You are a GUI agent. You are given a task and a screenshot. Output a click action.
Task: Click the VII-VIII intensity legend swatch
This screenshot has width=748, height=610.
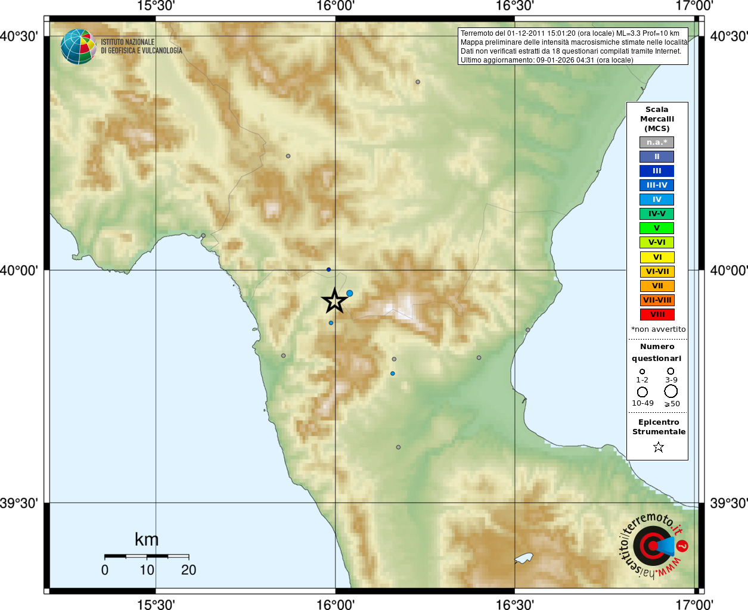coord(657,300)
